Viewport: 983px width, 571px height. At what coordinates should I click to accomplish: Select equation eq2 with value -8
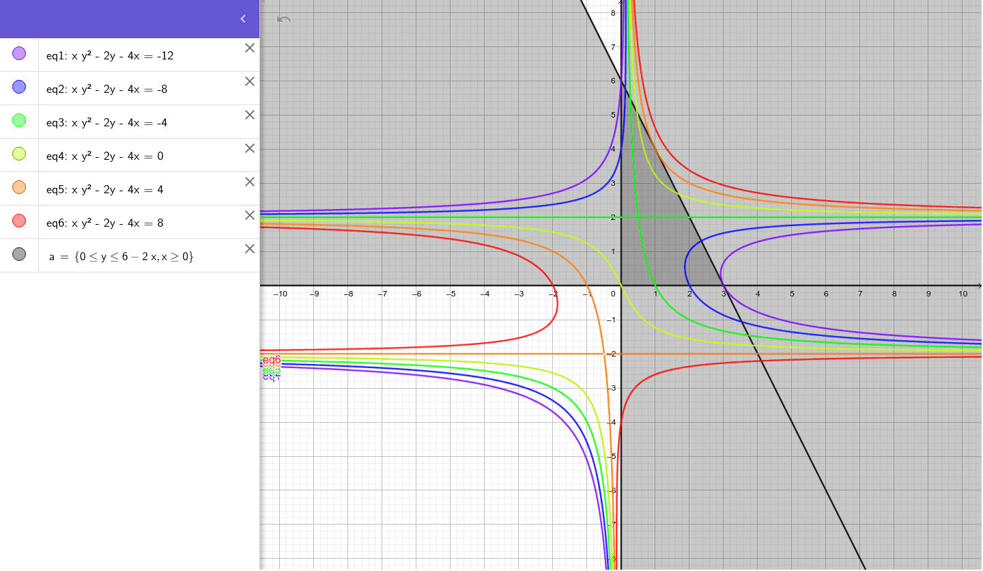(107, 89)
